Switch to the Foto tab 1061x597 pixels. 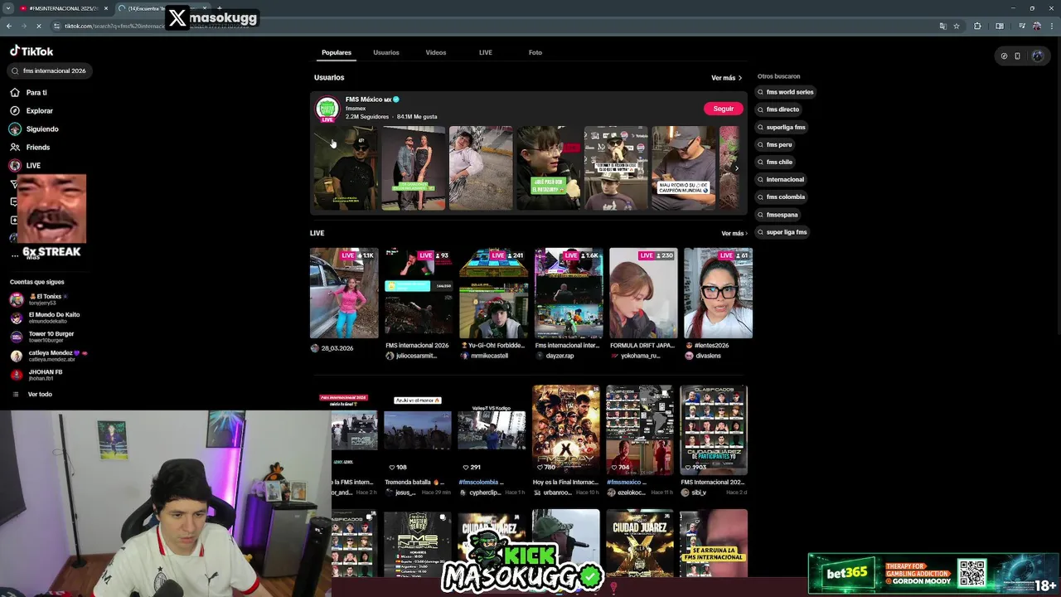tap(535, 52)
